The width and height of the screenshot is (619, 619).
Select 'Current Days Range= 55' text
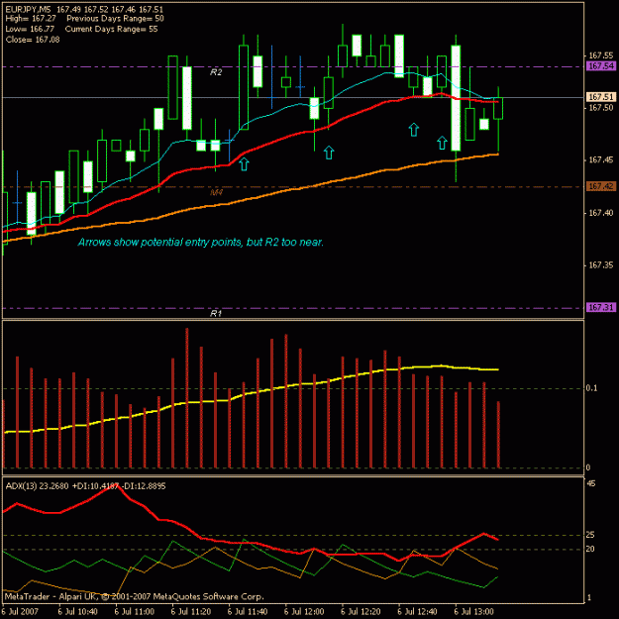pyautogui.click(x=111, y=29)
